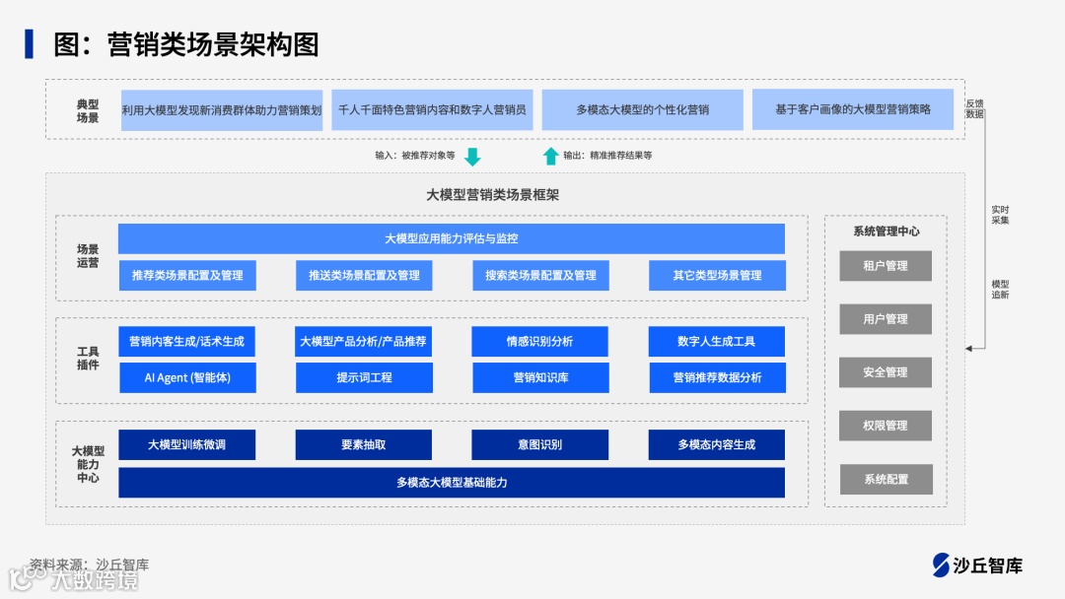Click the 资料来源：沙丘智库 source note
Viewport: 1065px width, 599px height.
pos(89,565)
